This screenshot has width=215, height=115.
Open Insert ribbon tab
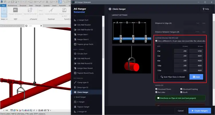[x=54, y=6]
